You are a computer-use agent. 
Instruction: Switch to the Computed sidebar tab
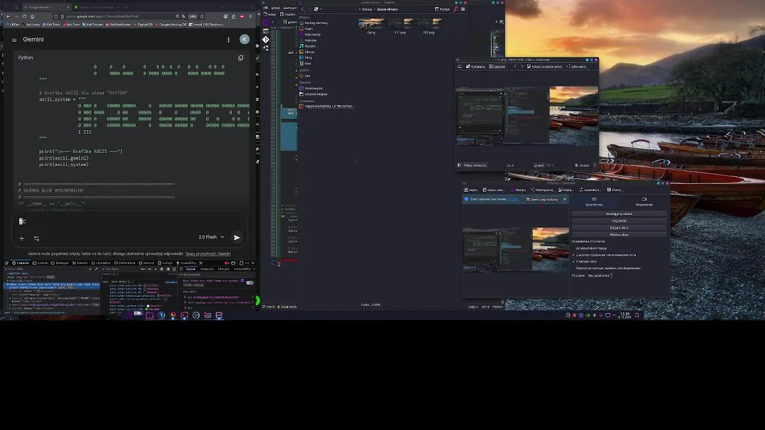pyautogui.click(x=207, y=269)
